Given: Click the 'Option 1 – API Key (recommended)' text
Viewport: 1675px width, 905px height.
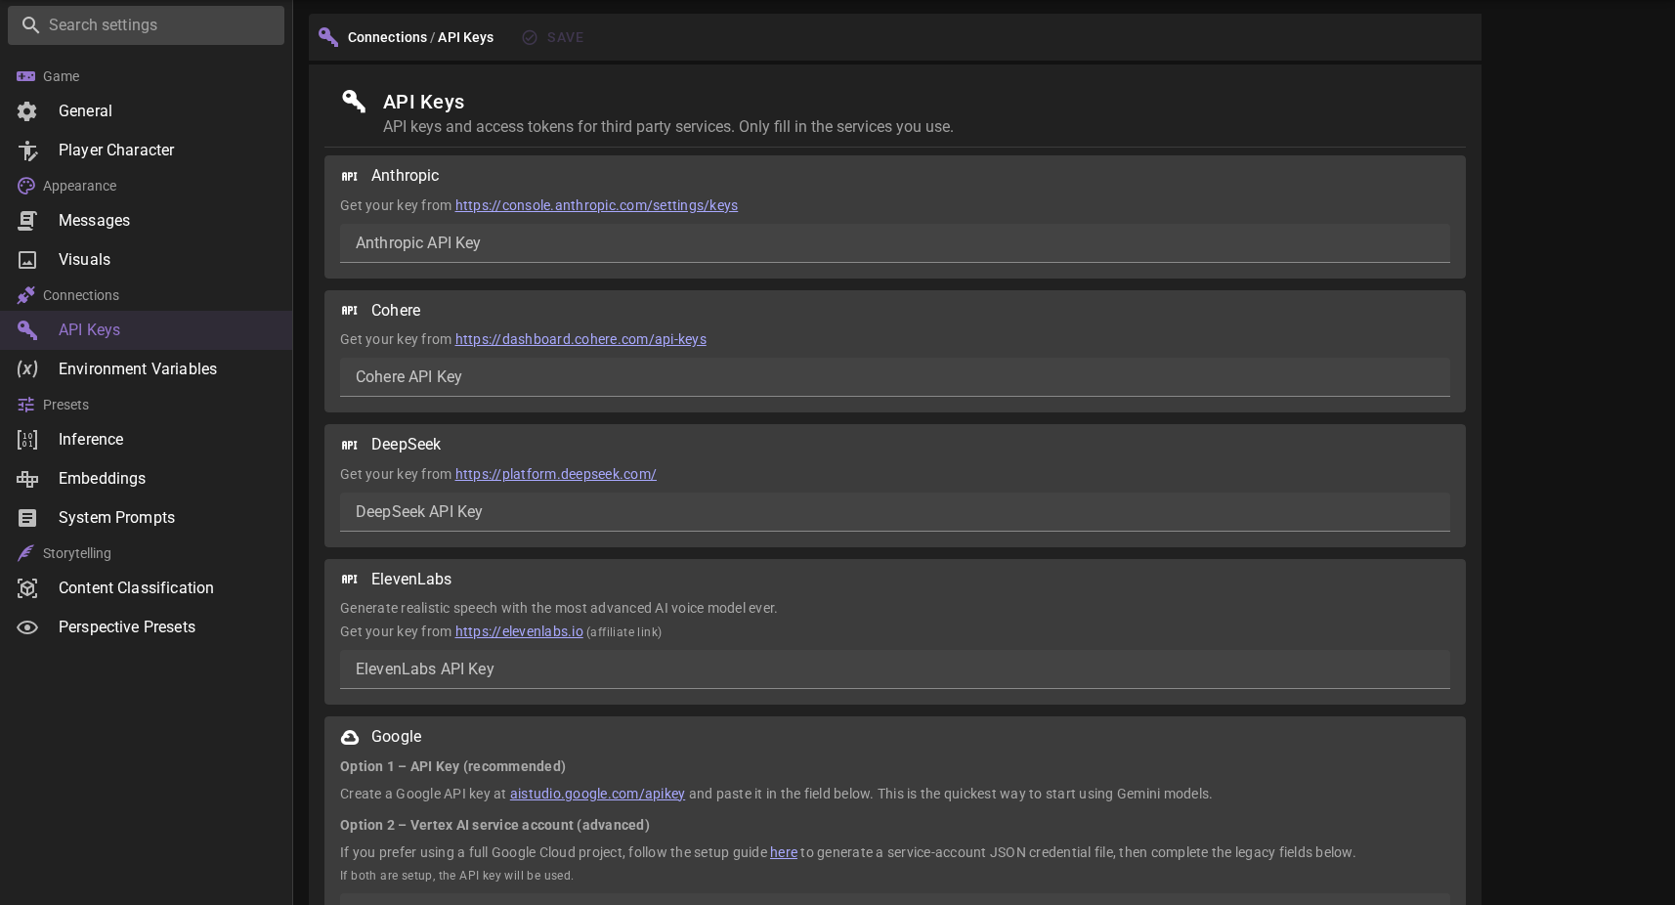Looking at the screenshot, I should [452, 766].
